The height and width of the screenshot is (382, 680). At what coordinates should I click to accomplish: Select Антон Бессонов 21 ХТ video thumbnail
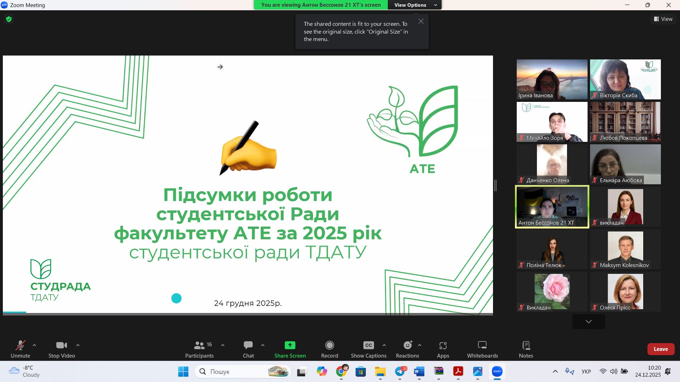click(551, 207)
